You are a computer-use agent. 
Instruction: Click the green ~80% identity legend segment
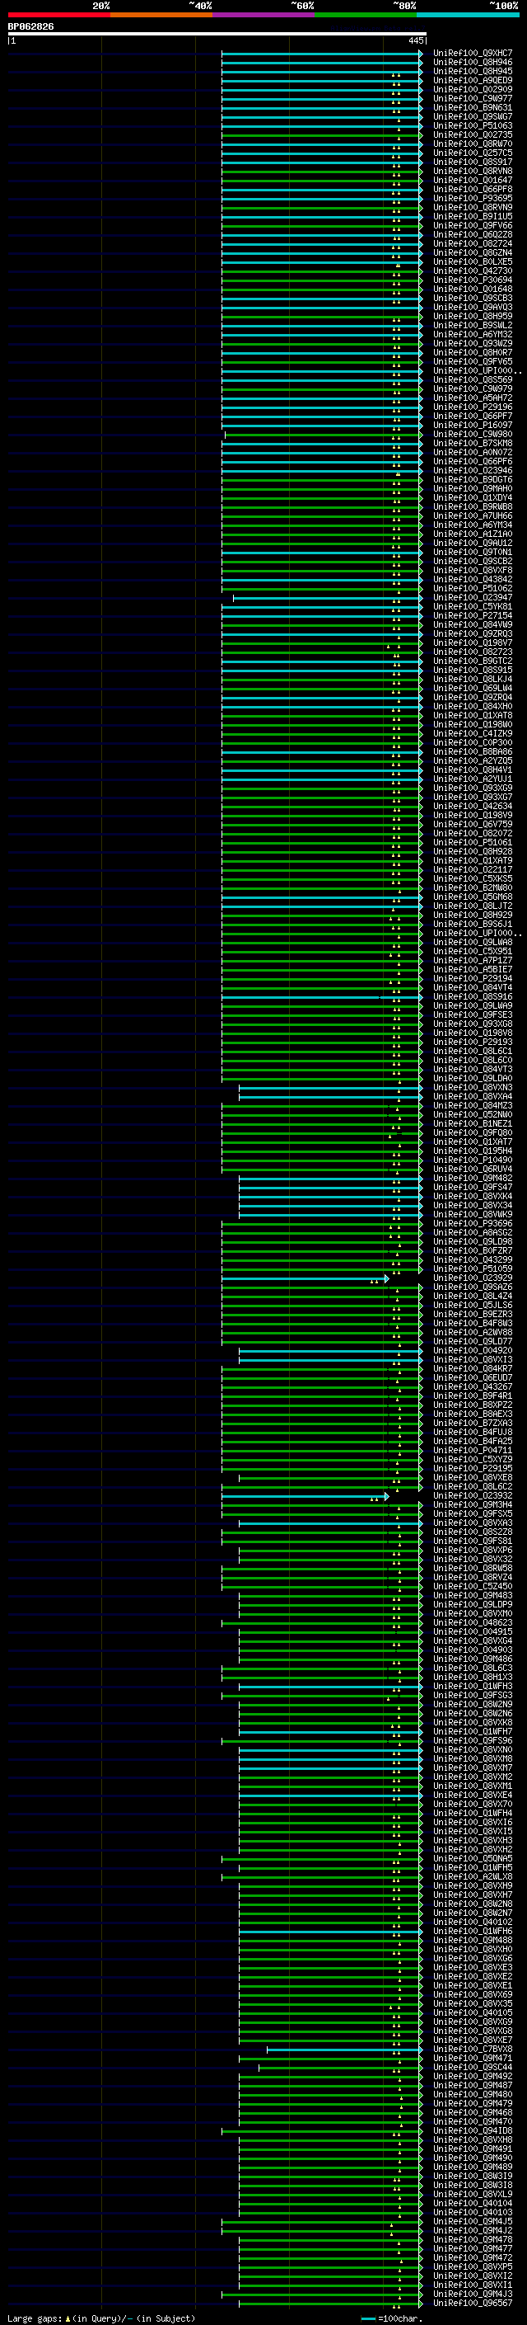click(366, 15)
